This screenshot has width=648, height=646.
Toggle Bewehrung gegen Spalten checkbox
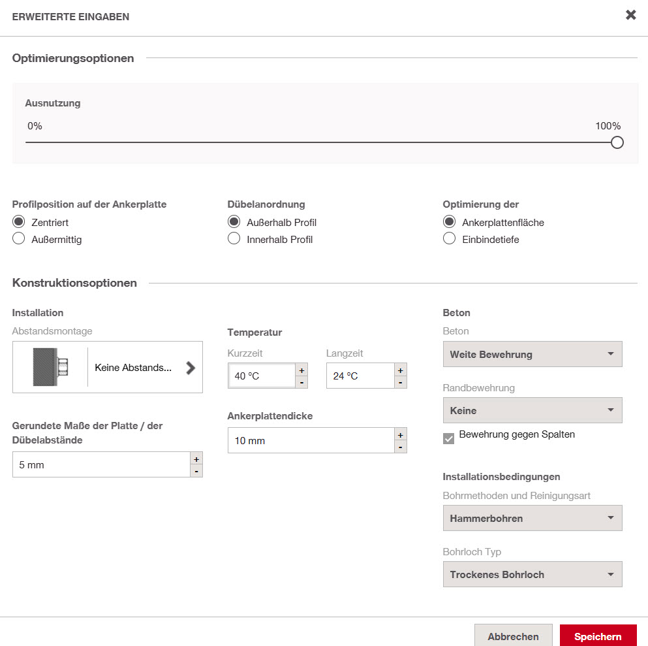pyautogui.click(x=448, y=438)
